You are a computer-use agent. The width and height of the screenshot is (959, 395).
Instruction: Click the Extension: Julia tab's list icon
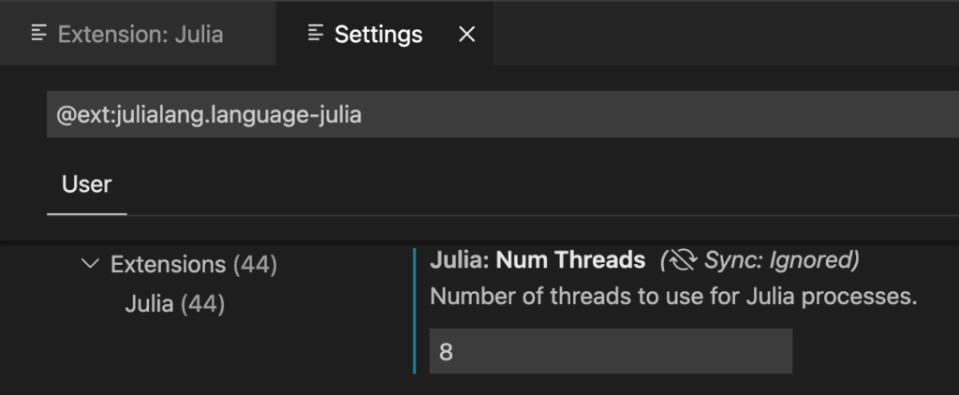point(39,33)
